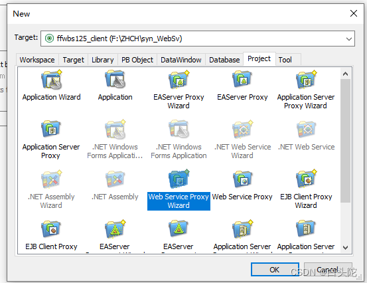Select the .NET Web Service icon
This screenshot has height=283, width=367.
click(x=306, y=129)
